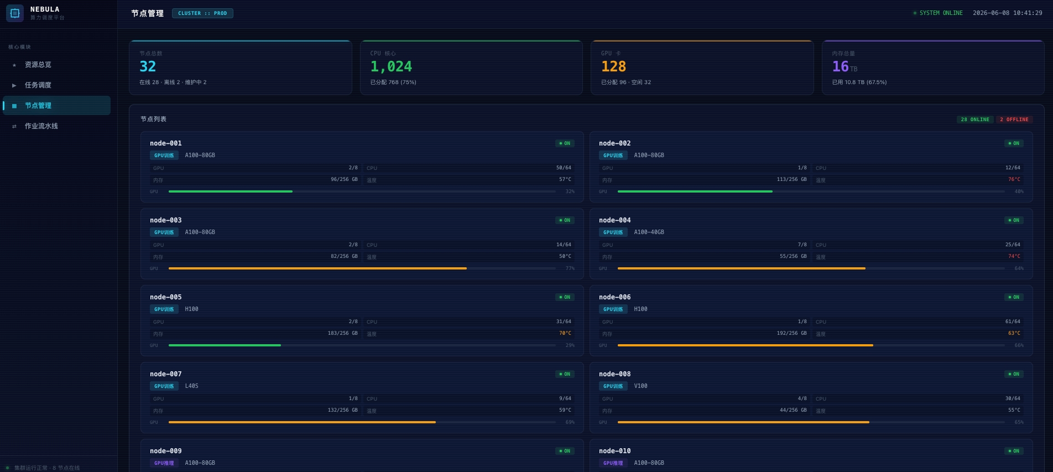Click the 已用 10.8 TB (67.5%) text

pos(859,82)
